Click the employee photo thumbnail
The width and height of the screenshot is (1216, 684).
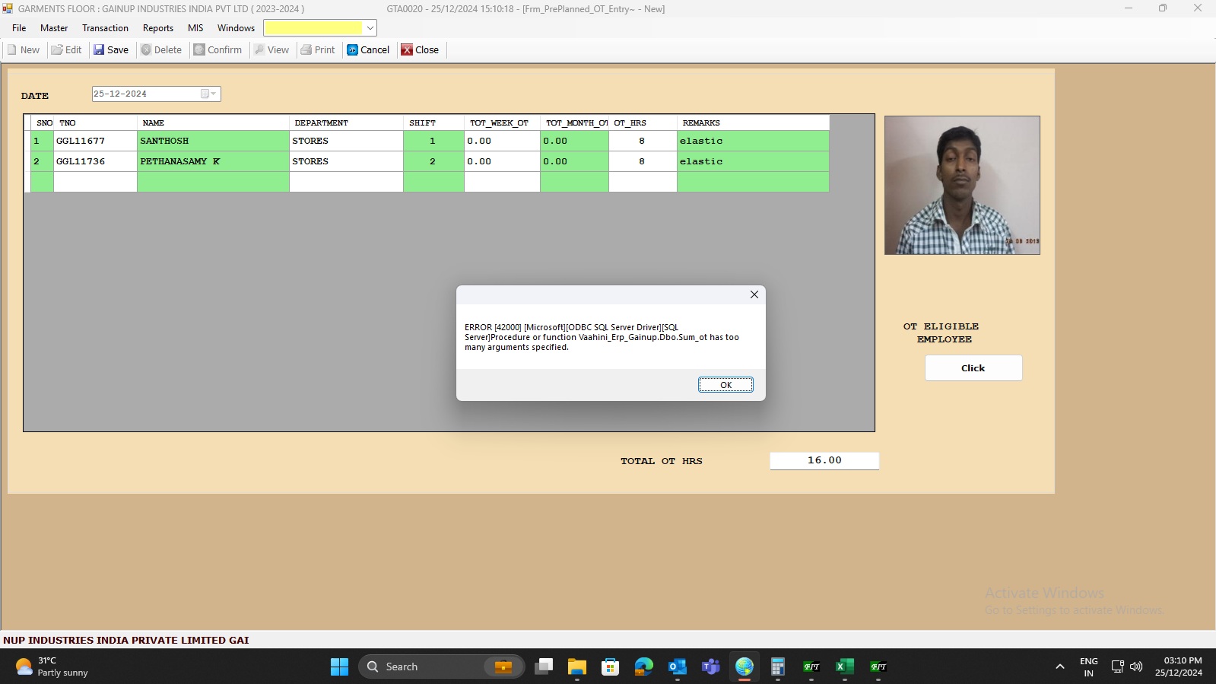click(x=962, y=186)
